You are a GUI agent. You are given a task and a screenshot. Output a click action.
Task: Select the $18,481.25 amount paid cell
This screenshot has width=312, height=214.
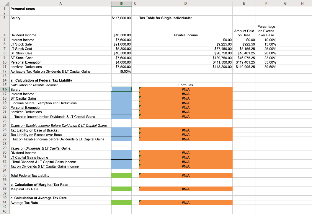click(244, 53)
